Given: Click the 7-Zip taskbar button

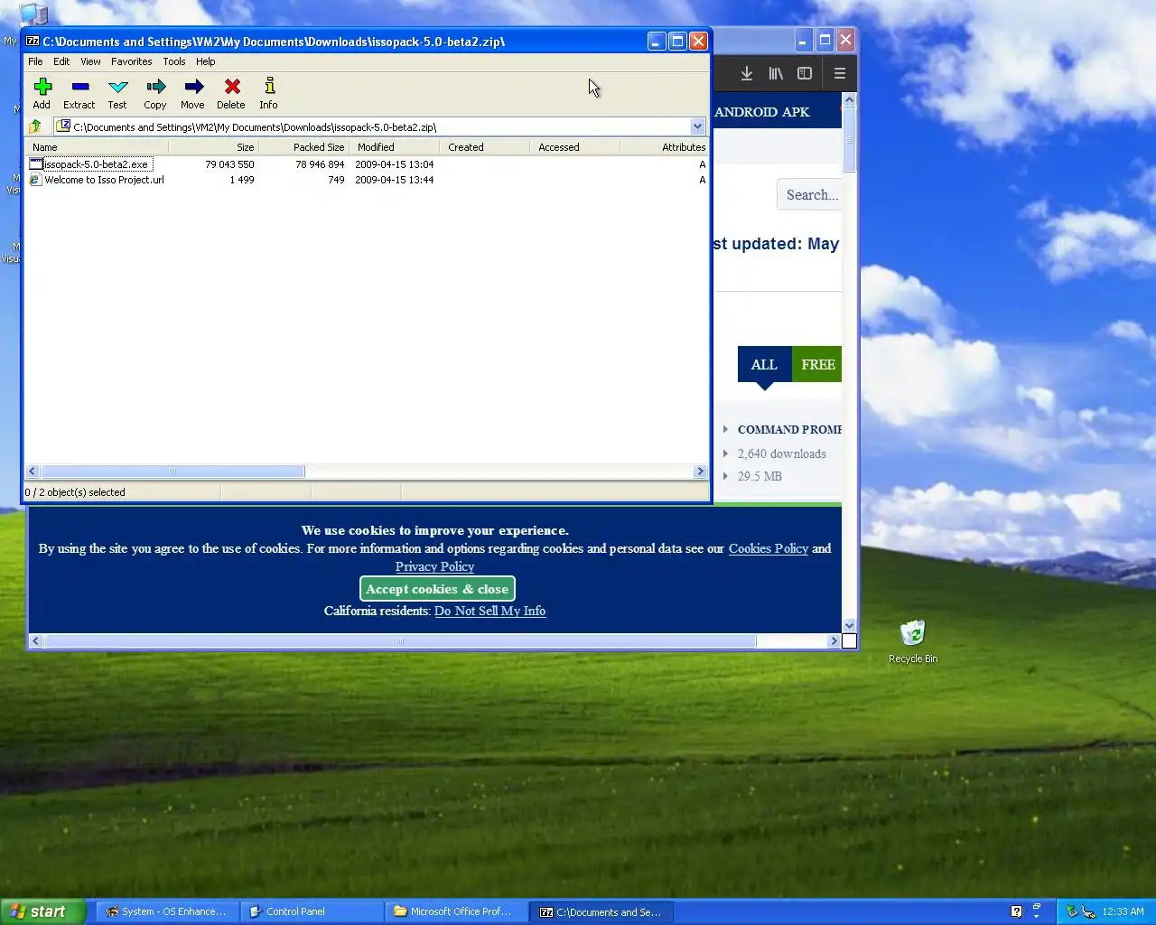Looking at the screenshot, I should tap(601, 911).
